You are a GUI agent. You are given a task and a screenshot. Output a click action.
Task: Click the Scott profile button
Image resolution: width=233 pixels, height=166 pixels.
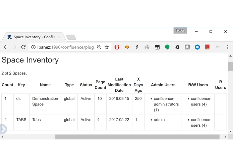click(x=180, y=31)
